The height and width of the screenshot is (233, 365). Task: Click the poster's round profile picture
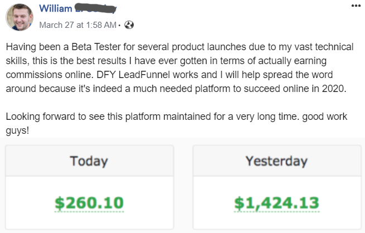click(x=20, y=17)
